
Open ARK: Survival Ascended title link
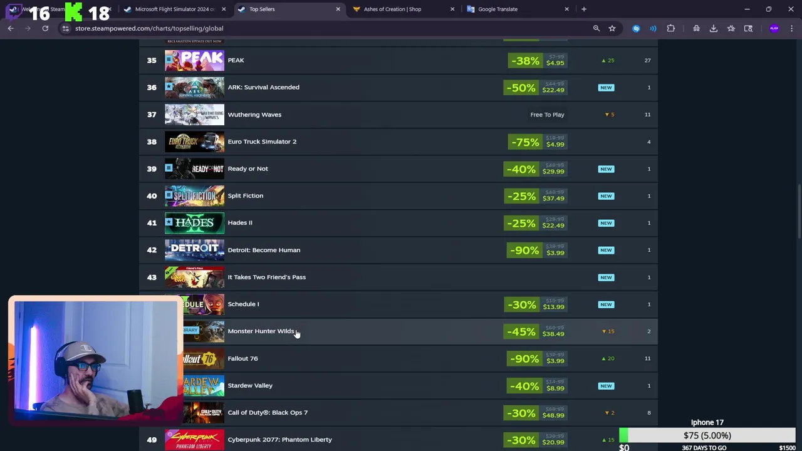tap(263, 87)
